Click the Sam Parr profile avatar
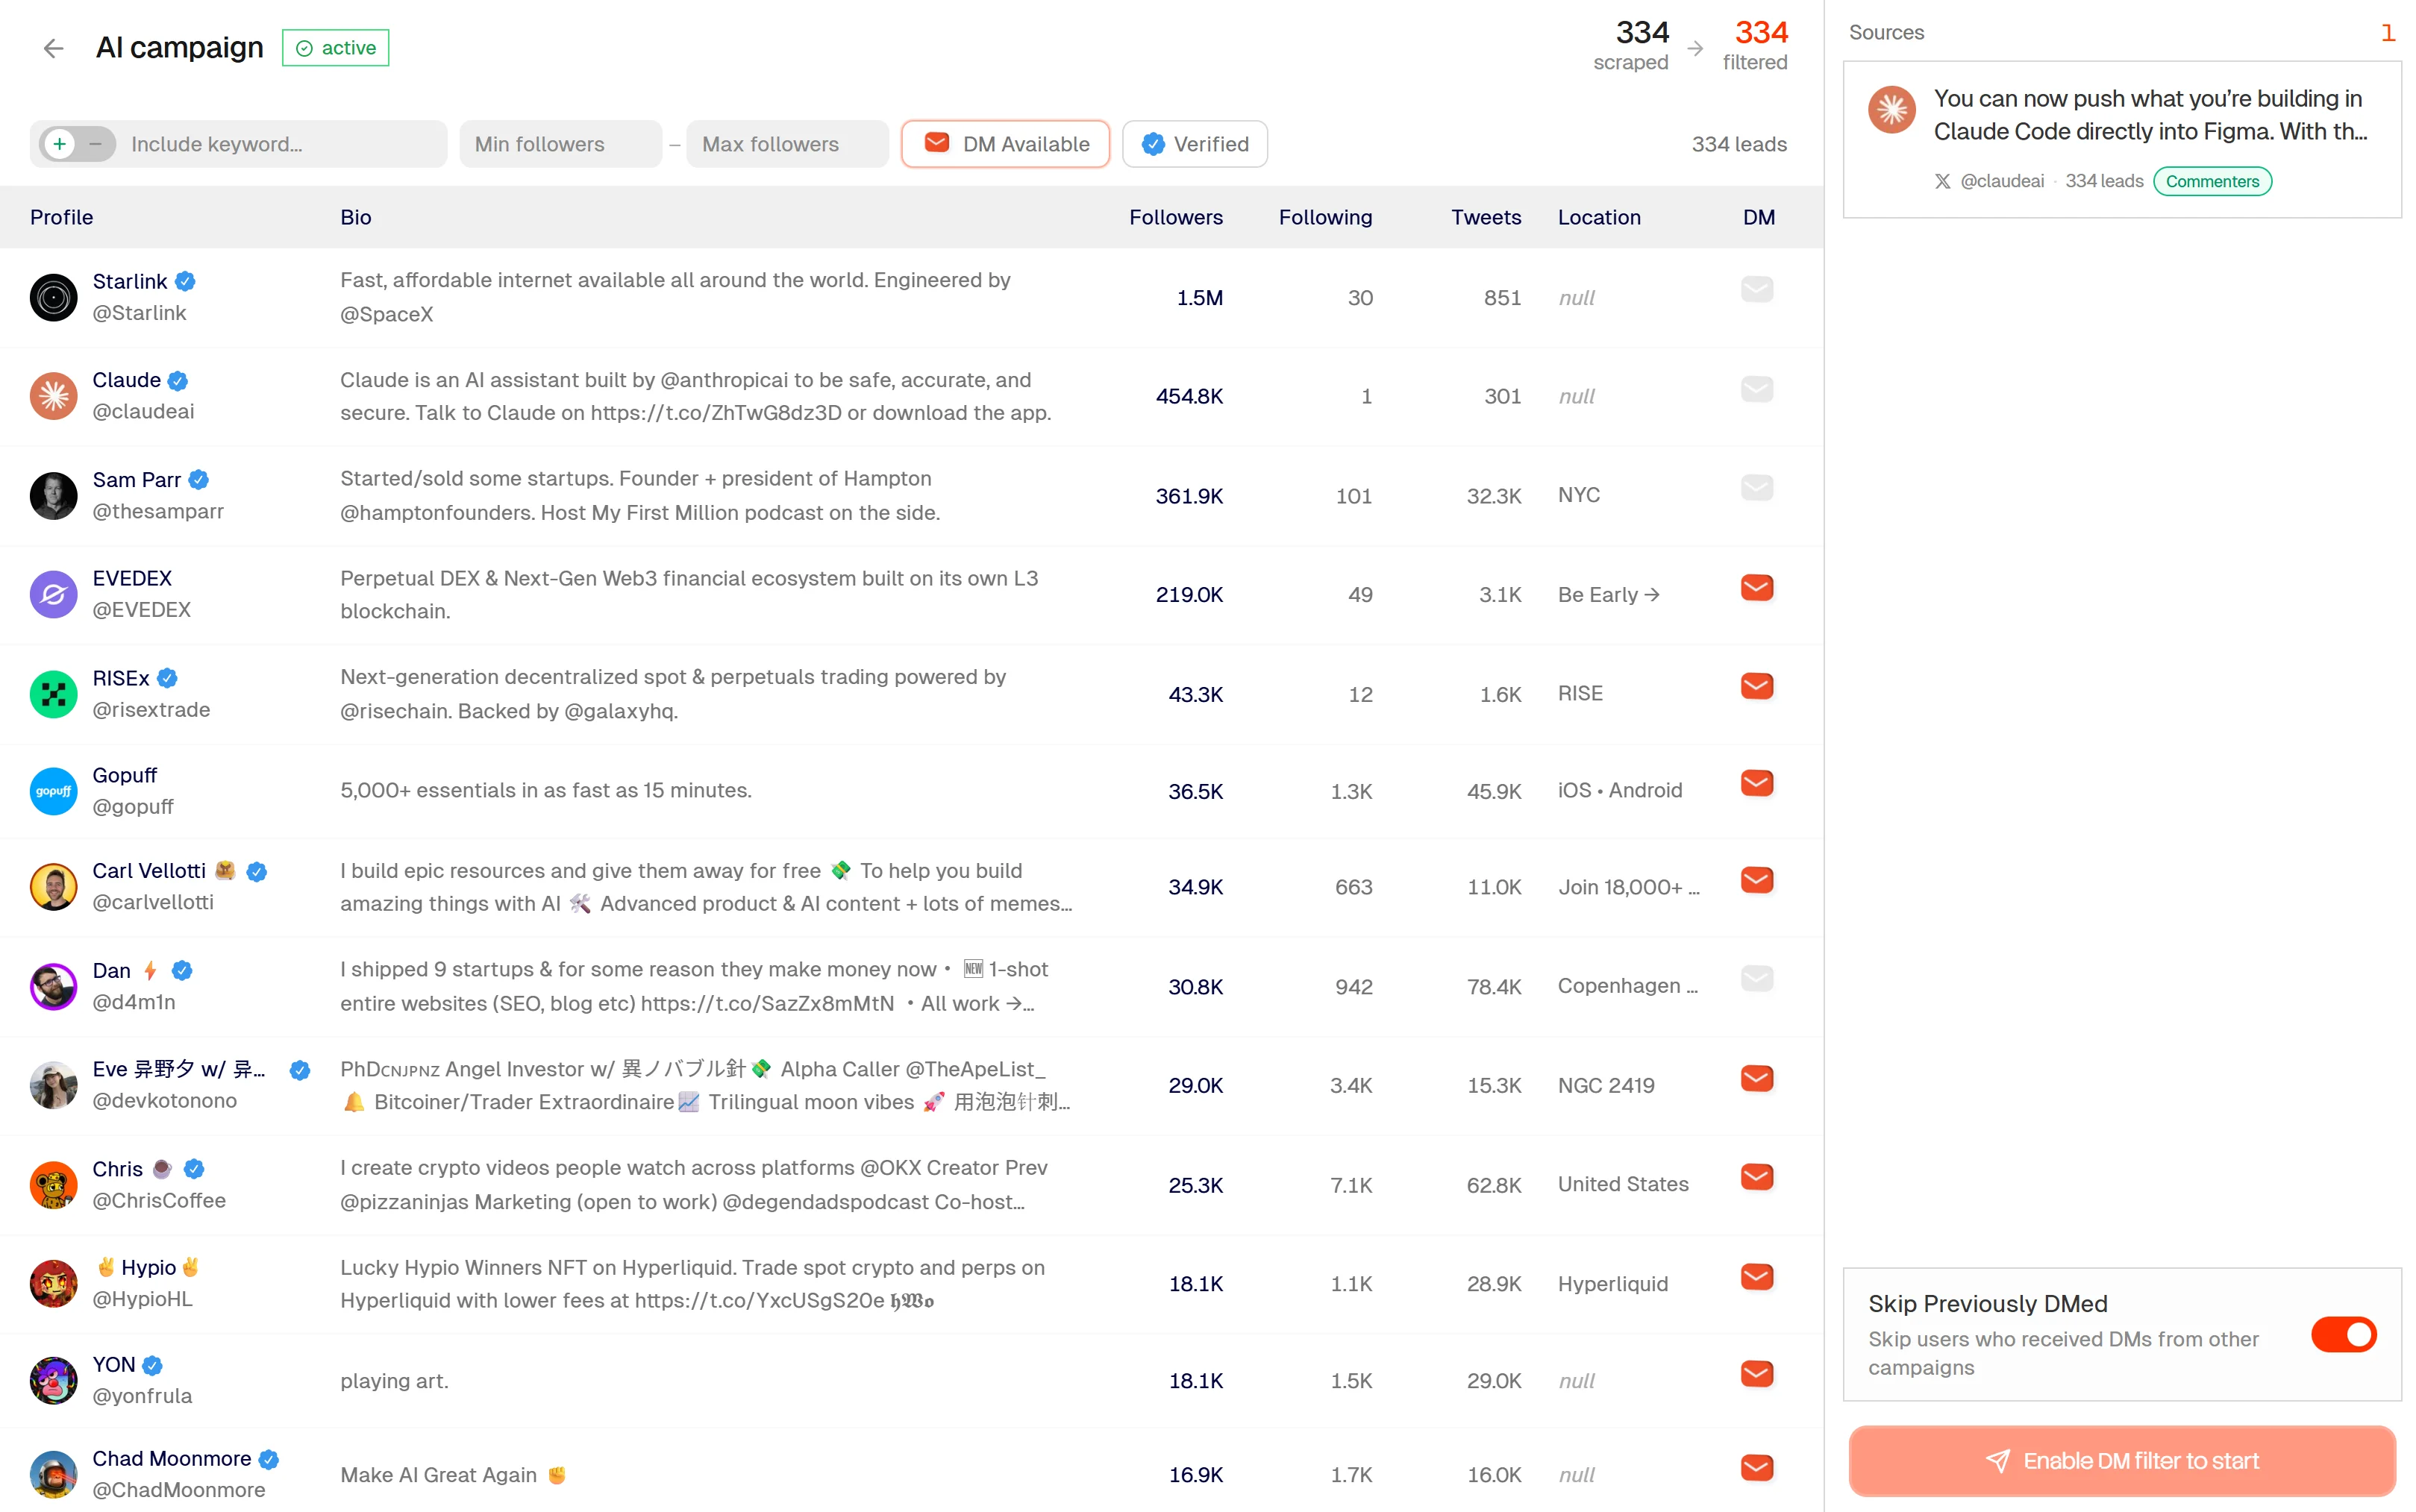Viewport: 2416px width, 1512px height. [53, 496]
